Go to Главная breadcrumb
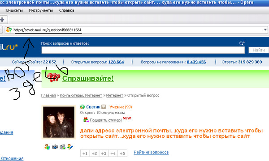 pyautogui.click(x=48, y=95)
